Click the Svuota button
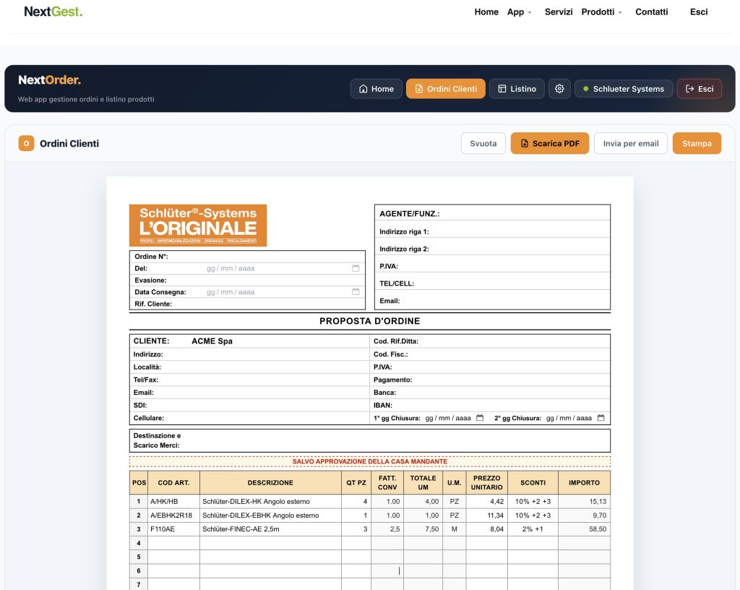The height and width of the screenshot is (590, 740). pyautogui.click(x=483, y=143)
